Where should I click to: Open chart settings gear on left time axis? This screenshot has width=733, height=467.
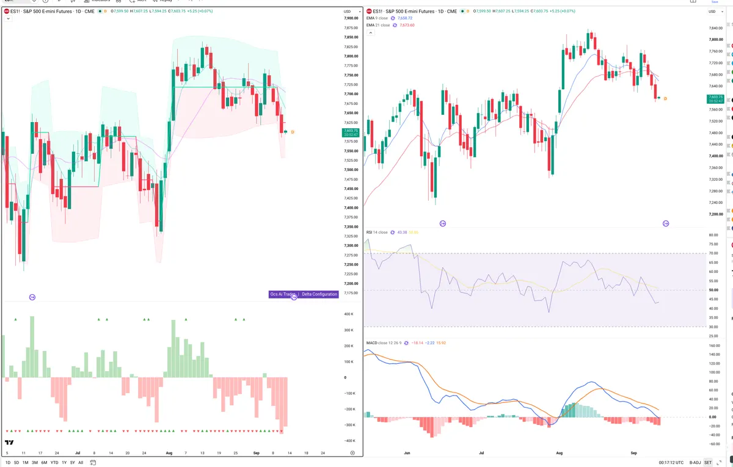(x=352, y=452)
